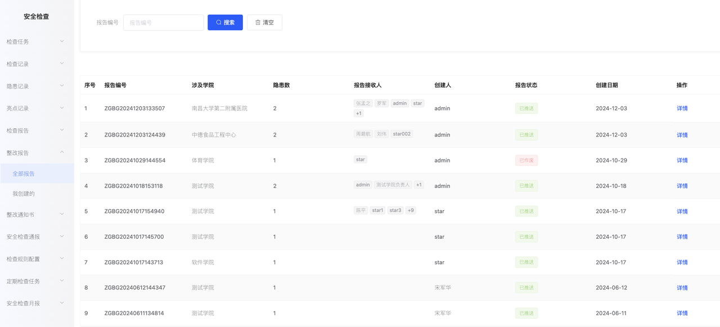The width and height of the screenshot is (720, 327).
Task: Open 详情 for report ZGBG20241203133507
Action: click(x=682, y=108)
